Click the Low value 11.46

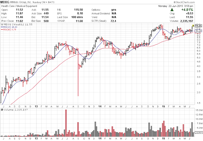coord(19,17)
